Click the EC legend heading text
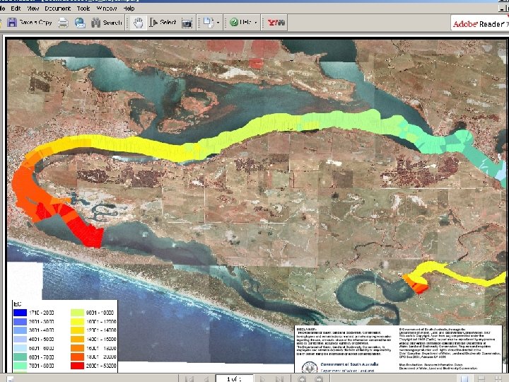 (x=18, y=304)
